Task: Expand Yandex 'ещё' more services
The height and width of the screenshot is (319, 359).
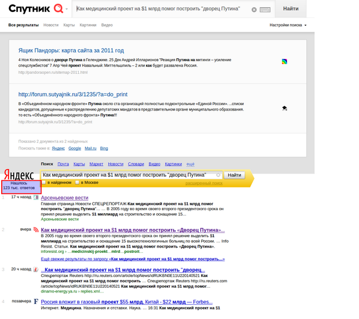Action: tap(190, 164)
